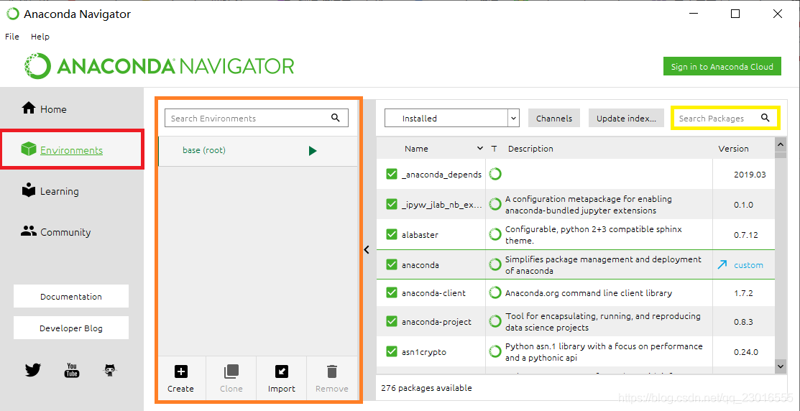Minimize the Anaconda Navigator window

(692, 14)
